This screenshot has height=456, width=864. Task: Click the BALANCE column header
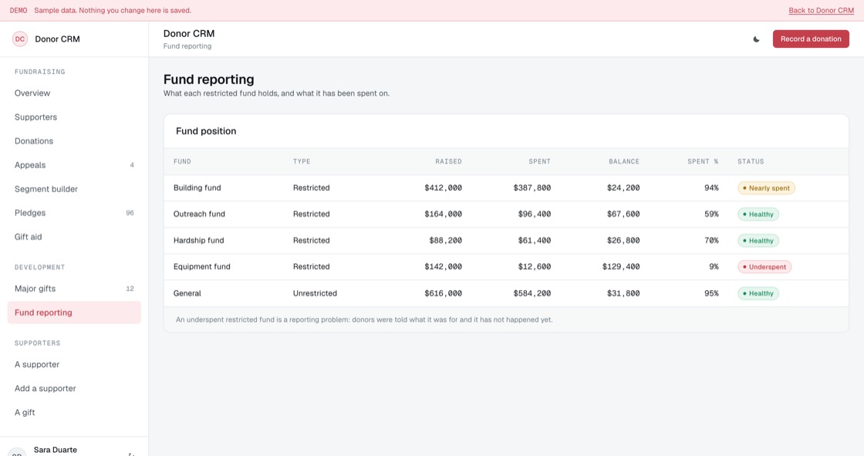[x=624, y=161]
